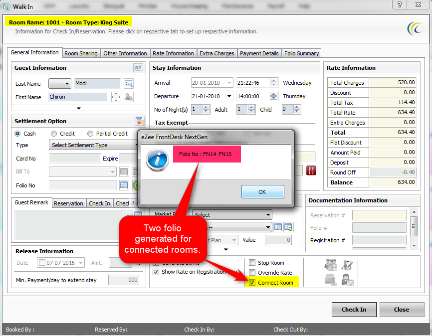Image resolution: width=432 pixels, height=336 pixels.
Task: Click the help question mark in title bar
Action: (400, 4)
